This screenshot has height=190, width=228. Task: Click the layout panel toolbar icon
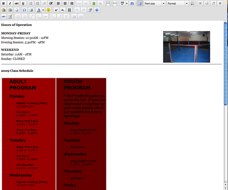(x=207, y=3)
